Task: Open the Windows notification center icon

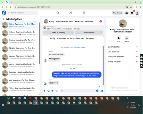Action: [139, 105]
